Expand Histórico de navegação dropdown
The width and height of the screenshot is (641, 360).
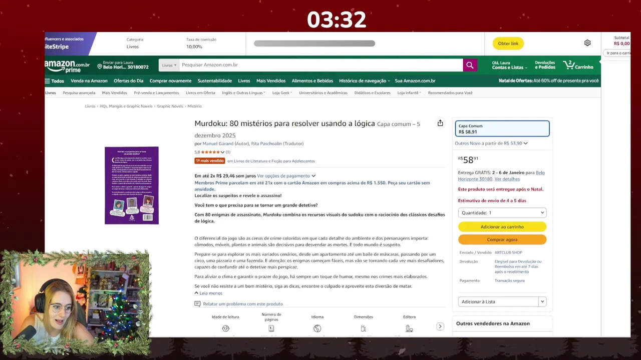(364, 81)
